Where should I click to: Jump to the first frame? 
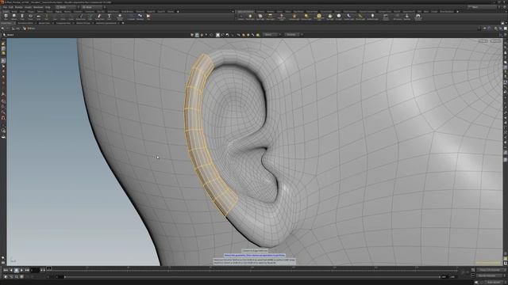coord(6,270)
